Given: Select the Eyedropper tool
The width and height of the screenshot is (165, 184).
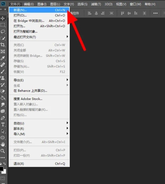Looking at the screenshot, I should pos(3,58).
